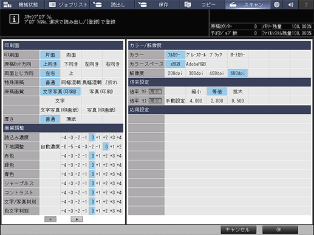Switch to the ジョブリスト tab
314x235 pixels.
click(67, 4)
